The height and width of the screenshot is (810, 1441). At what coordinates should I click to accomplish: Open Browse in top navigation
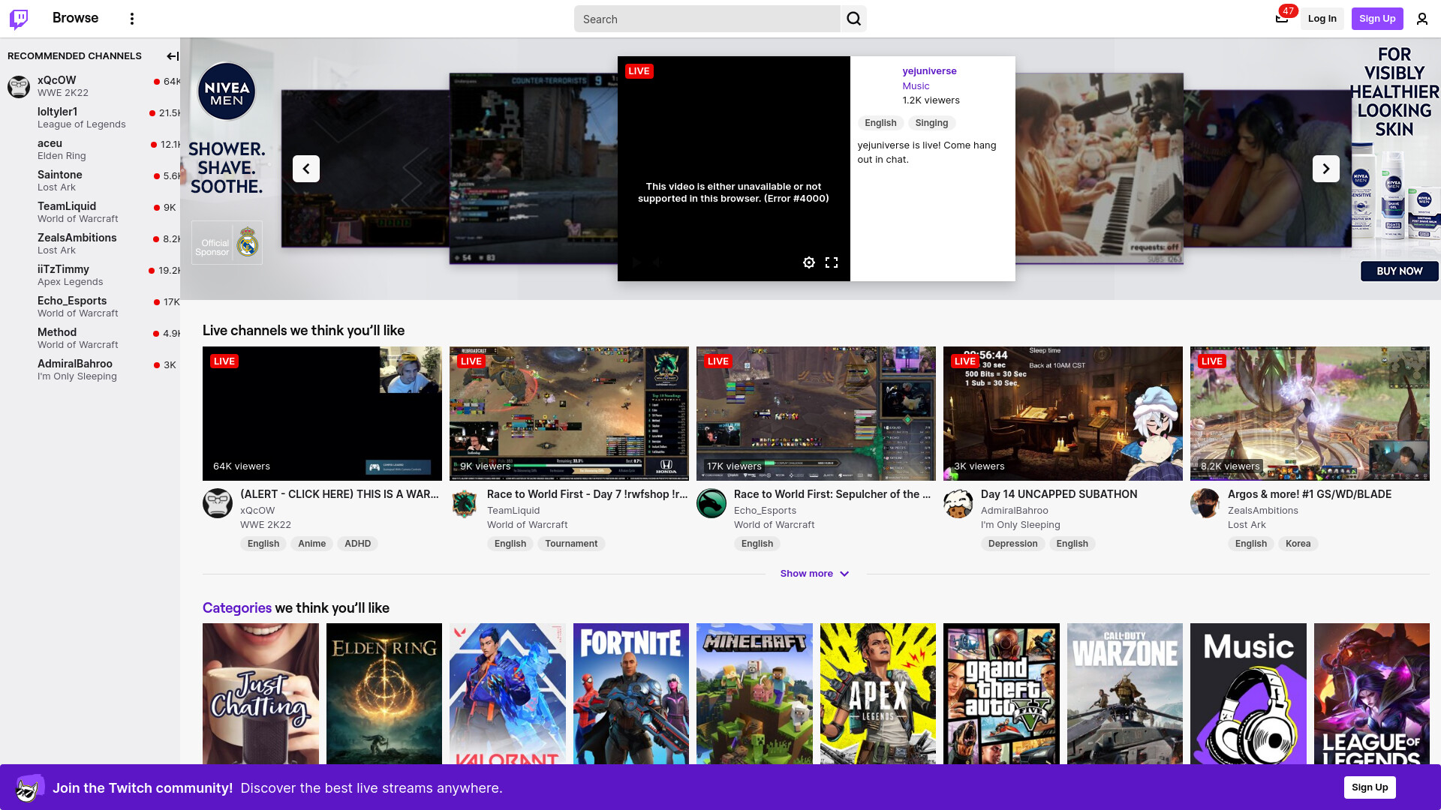click(76, 18)
